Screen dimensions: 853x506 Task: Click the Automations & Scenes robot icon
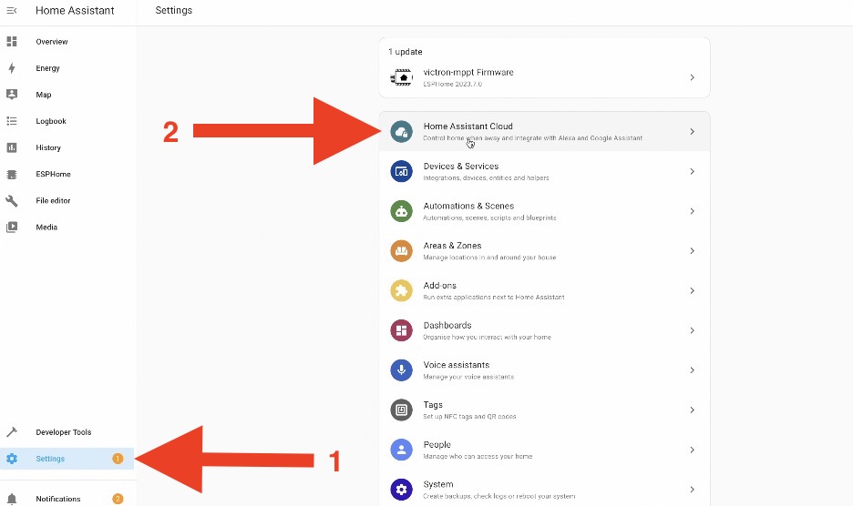(402, 211)
